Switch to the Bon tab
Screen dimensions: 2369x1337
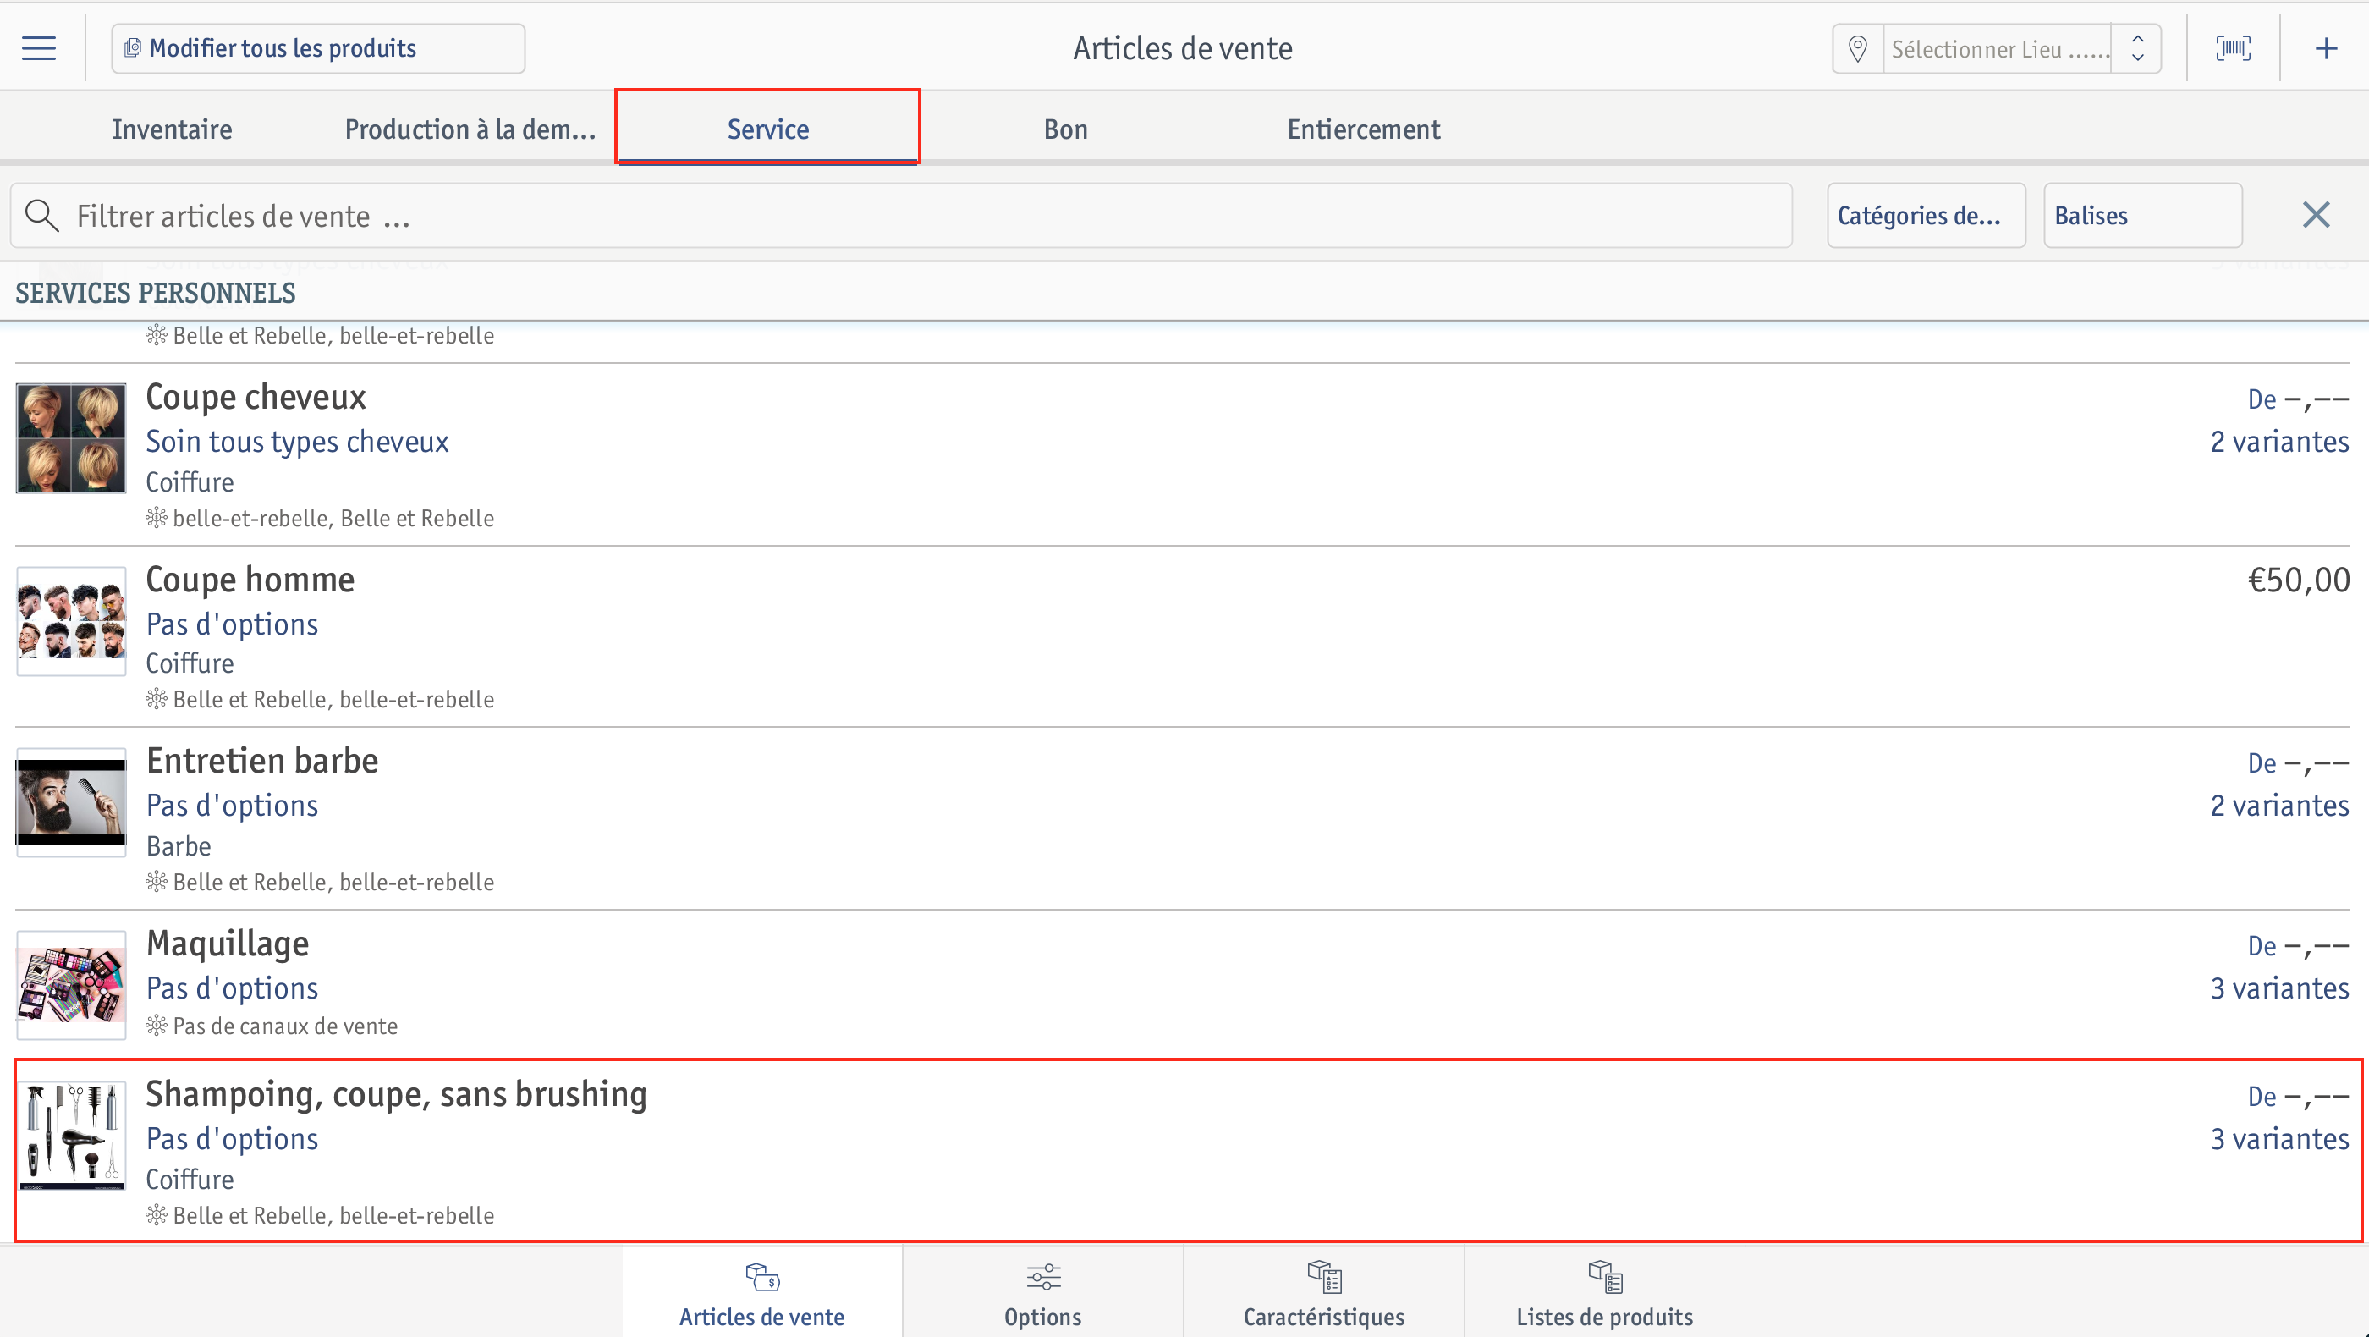click(1066, 129)
